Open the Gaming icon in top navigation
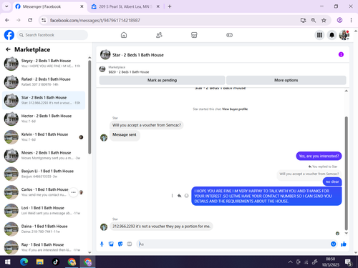The height and width of the screenshot is (268, 358). coord(229,35)
